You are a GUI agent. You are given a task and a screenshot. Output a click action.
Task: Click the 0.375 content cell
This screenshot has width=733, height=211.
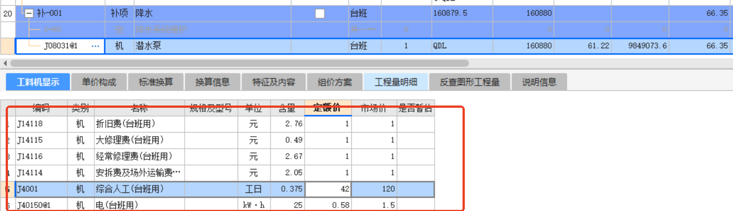(x=288, y=189)
